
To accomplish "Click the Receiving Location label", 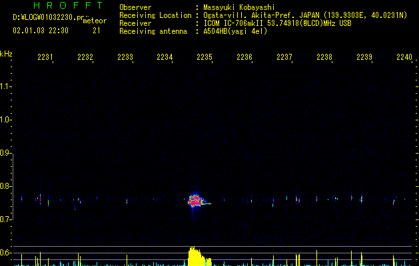I will coord(155,15).
